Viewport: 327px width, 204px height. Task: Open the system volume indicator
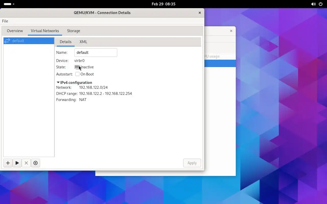coord(313,4)
